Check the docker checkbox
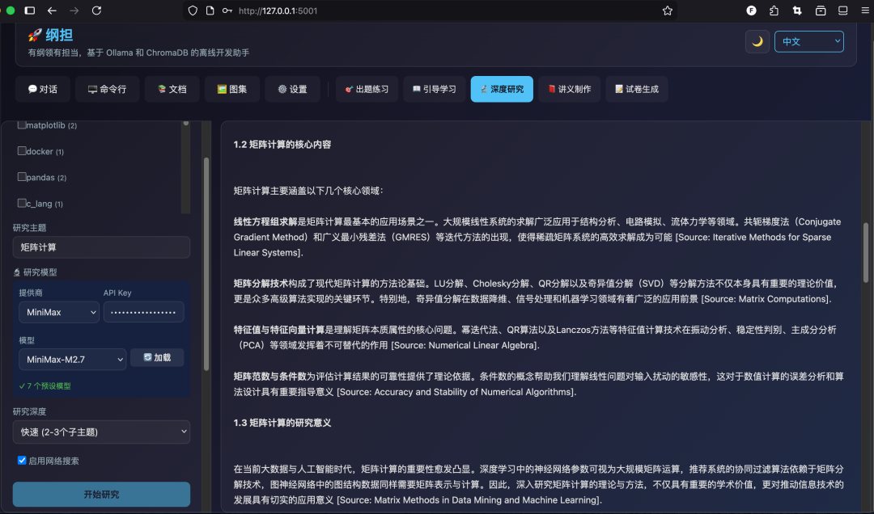This screenshot has height=514, width=874. point(22,151)
